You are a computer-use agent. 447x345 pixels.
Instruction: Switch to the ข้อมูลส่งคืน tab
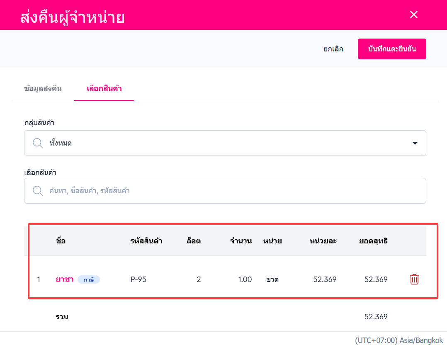pyautogui.click(x=43, y=88)
